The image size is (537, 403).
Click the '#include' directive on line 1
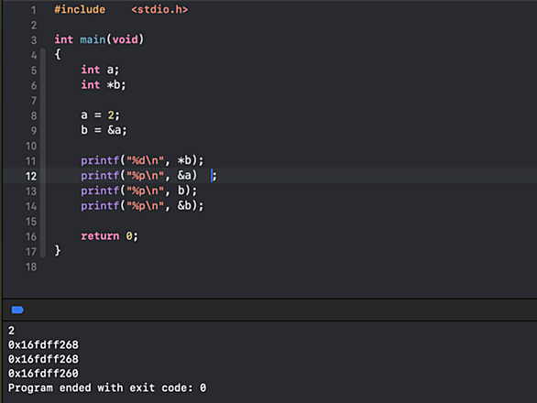[x=80, y=9]
